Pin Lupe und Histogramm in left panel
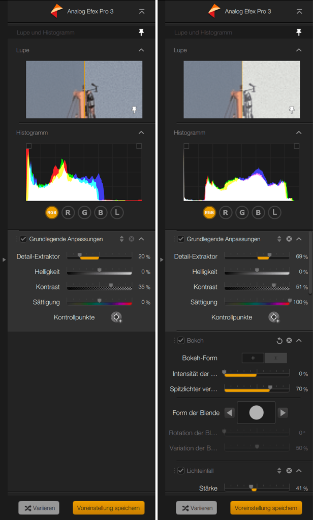 (141, 32)
